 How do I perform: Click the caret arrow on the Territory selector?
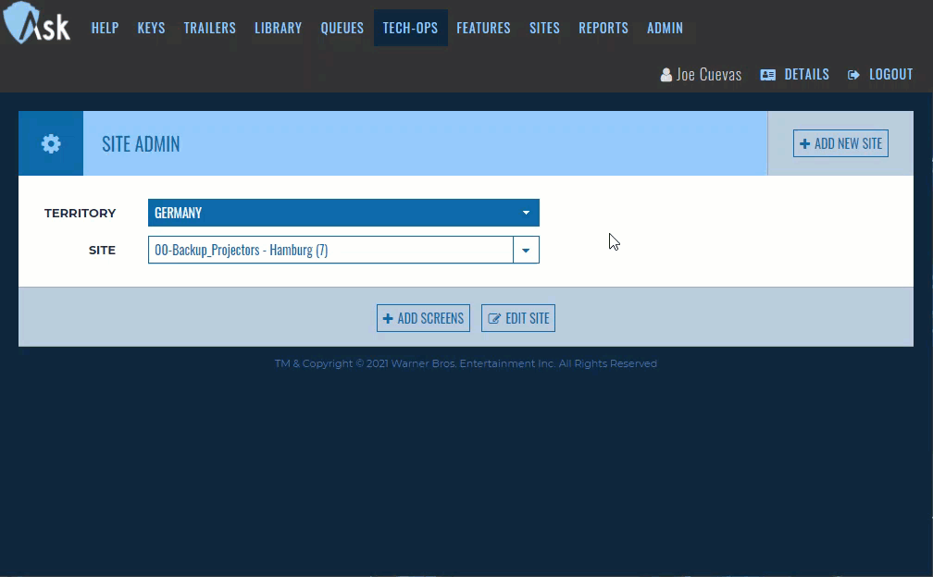pos(526,212)
